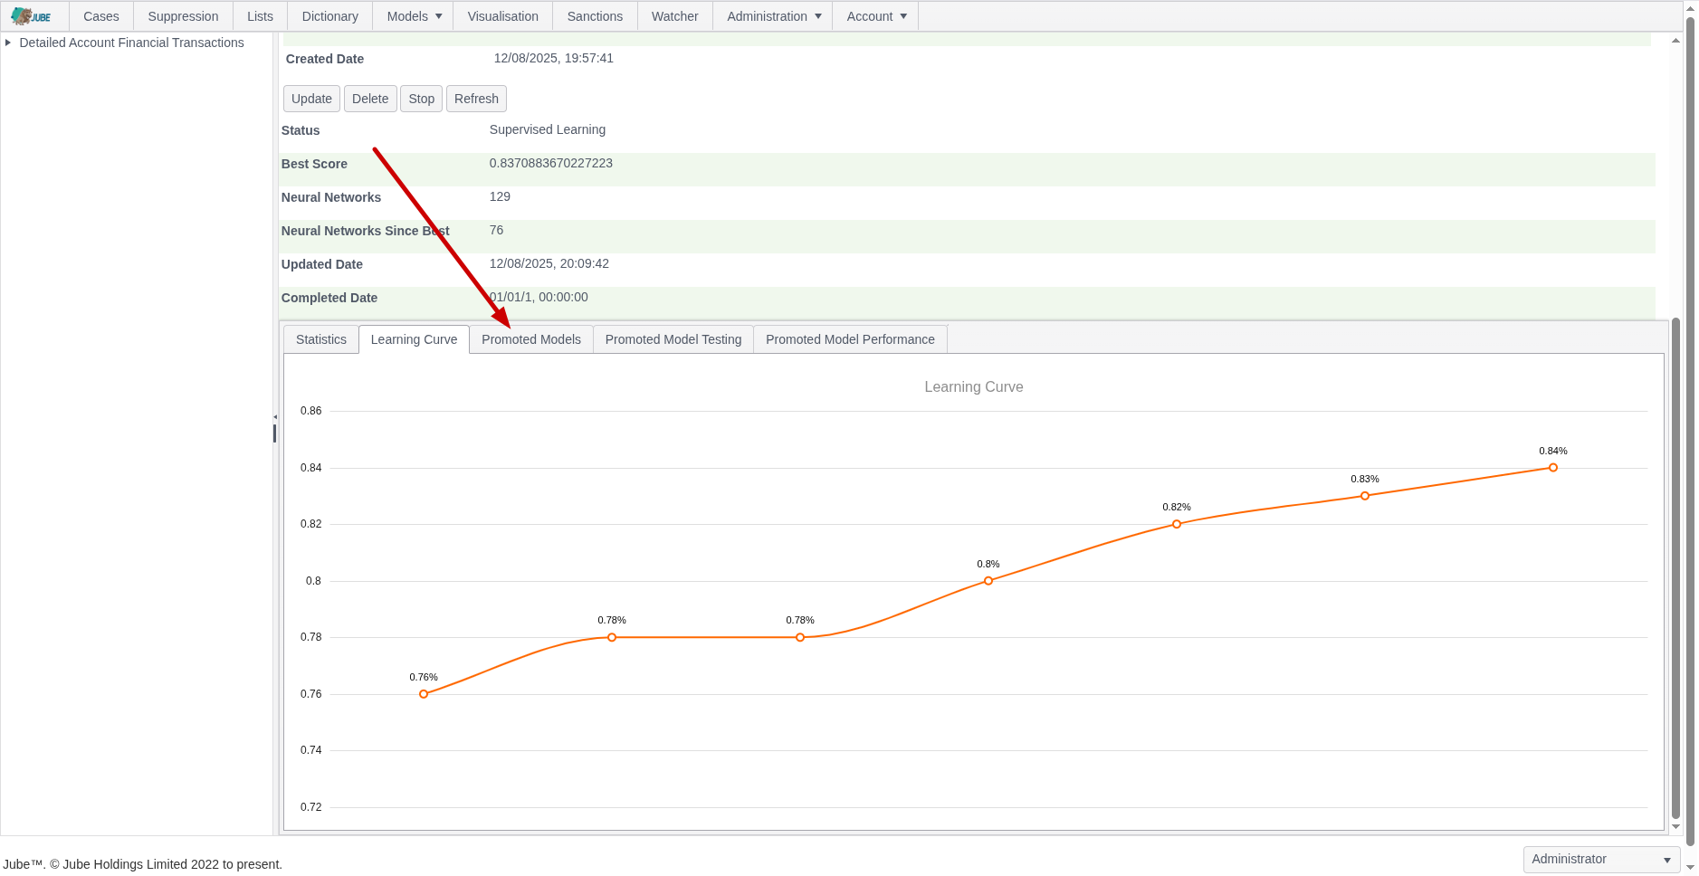
Task: Go to the Lists menu
Action: pos(260,16)
